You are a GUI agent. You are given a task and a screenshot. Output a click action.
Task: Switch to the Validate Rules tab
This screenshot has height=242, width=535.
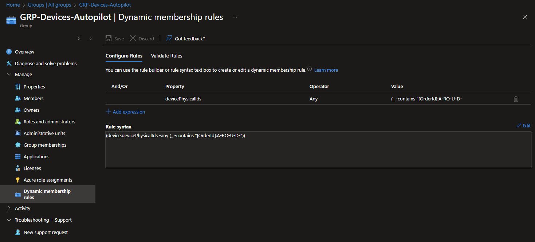pyautogui.click(x=166, y=56)
